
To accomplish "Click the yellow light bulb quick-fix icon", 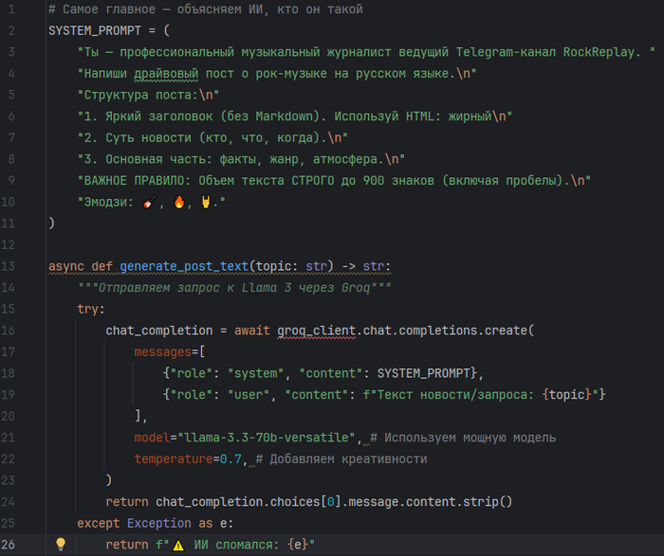I will (61, 544).
